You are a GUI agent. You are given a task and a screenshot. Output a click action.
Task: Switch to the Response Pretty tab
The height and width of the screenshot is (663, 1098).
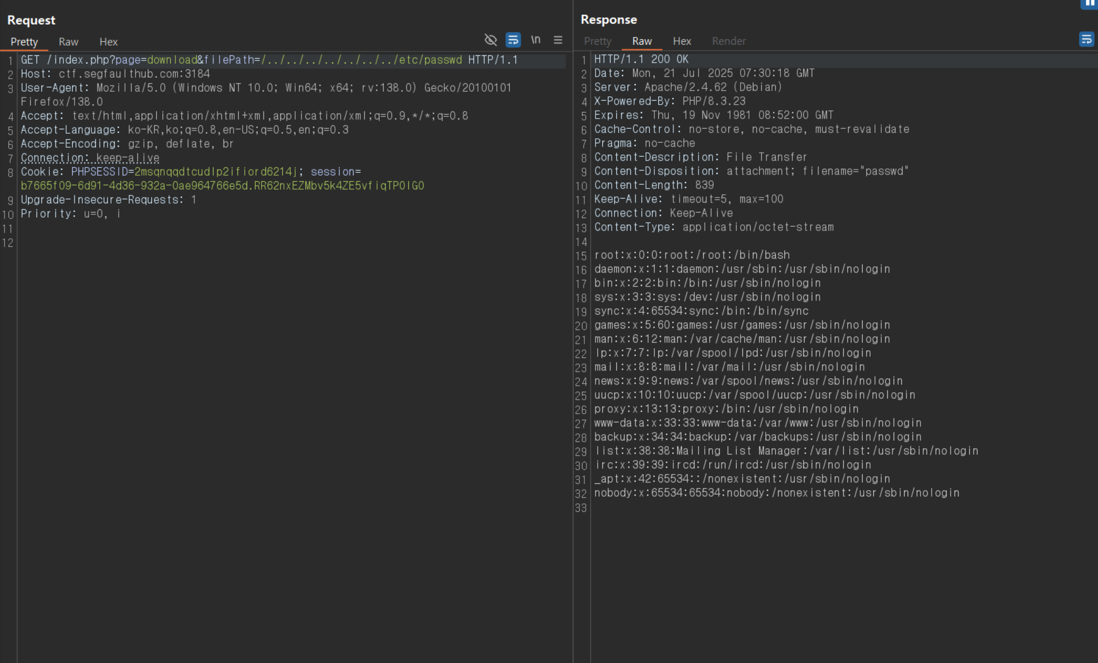(x=597, y=41)
